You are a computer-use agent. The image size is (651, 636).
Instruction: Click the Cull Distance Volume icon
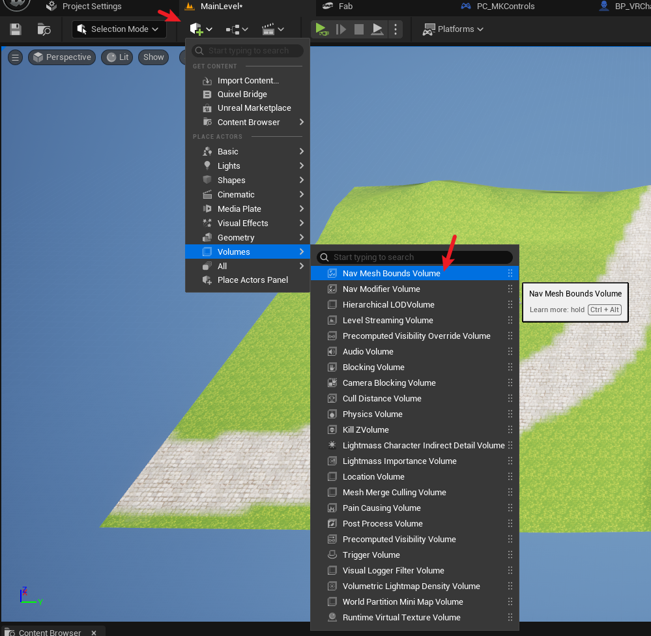332,399
